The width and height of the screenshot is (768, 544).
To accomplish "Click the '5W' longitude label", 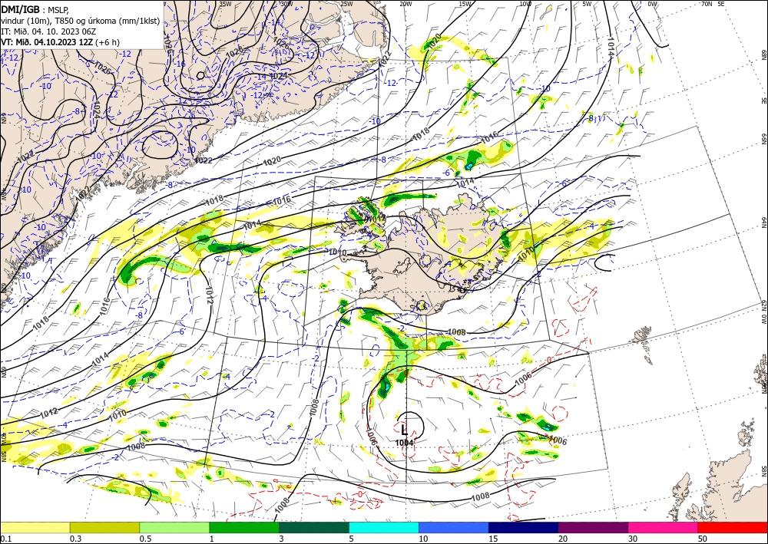I will coord(587,4).
